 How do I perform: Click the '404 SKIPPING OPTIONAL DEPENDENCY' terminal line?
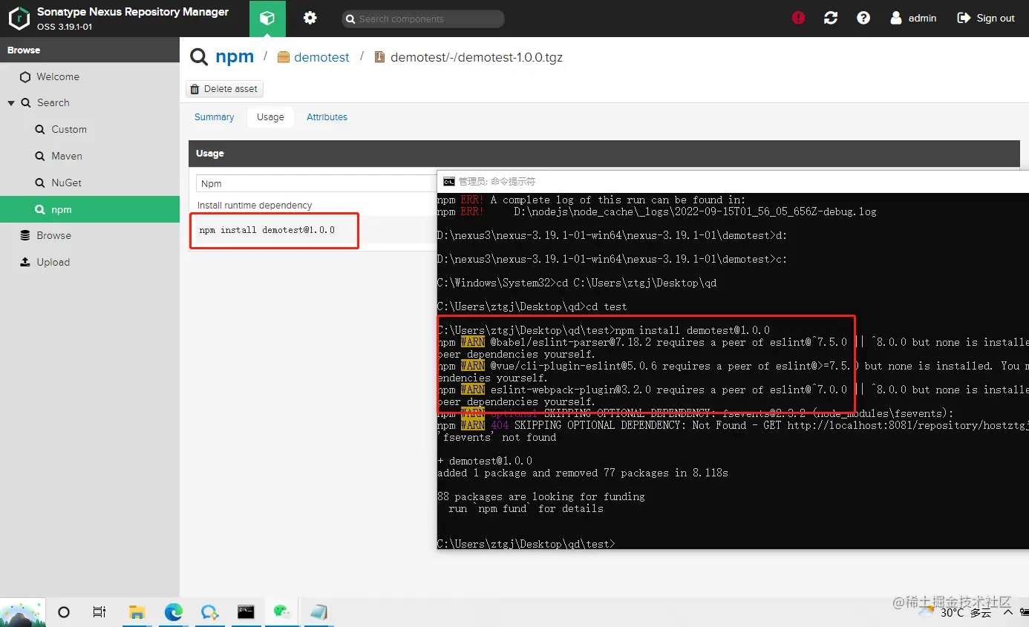pos(733,425)
